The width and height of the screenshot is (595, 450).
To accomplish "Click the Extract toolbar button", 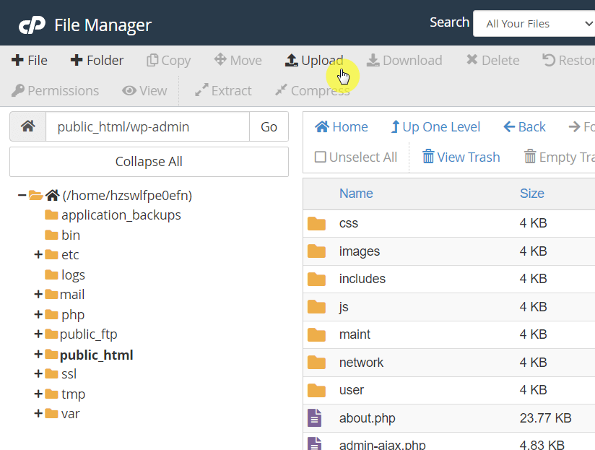I will tap(222, 91).
